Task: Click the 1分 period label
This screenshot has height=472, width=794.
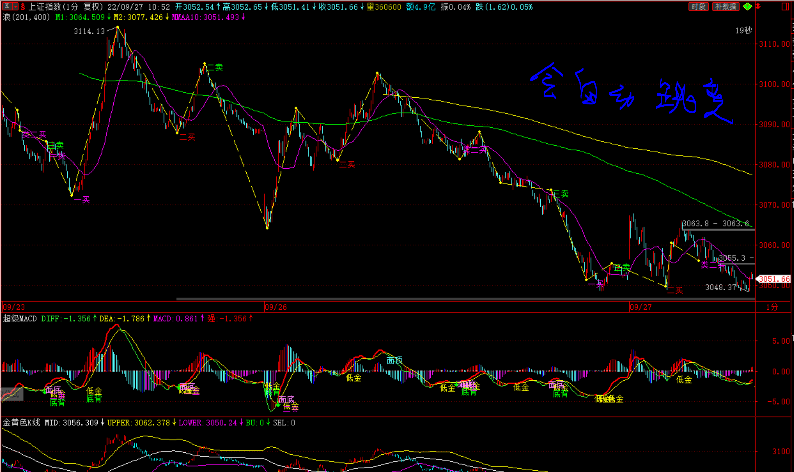Action: point(772,307)
